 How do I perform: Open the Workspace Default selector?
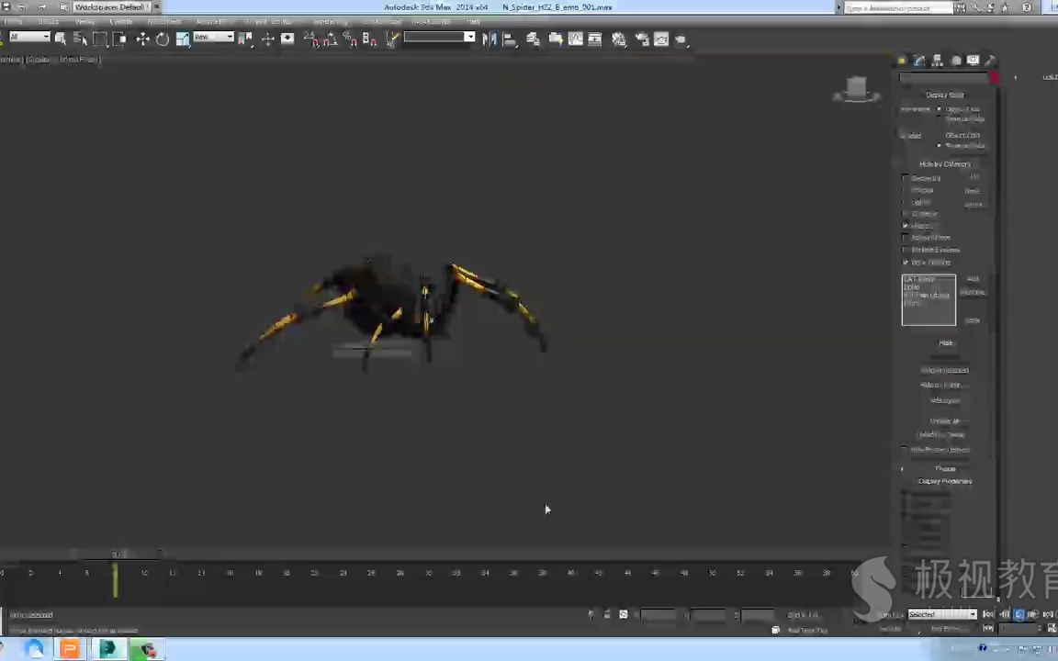tap(110, 7)
